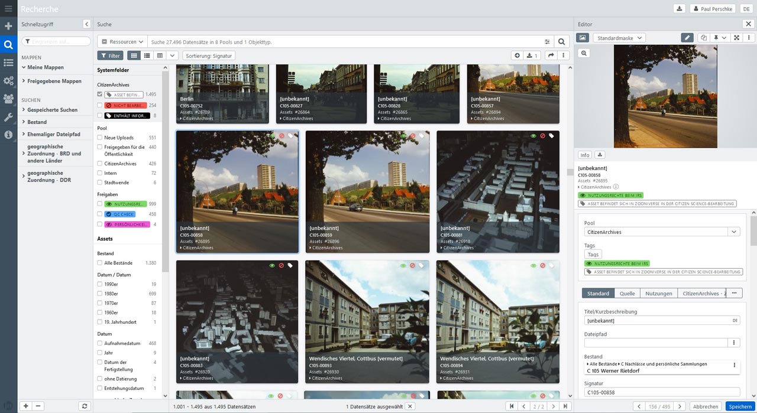The height and width of the screenshot is (413, 757).
Task: Click the Titel/Kurzbeschreibung field
Action: 662,320
